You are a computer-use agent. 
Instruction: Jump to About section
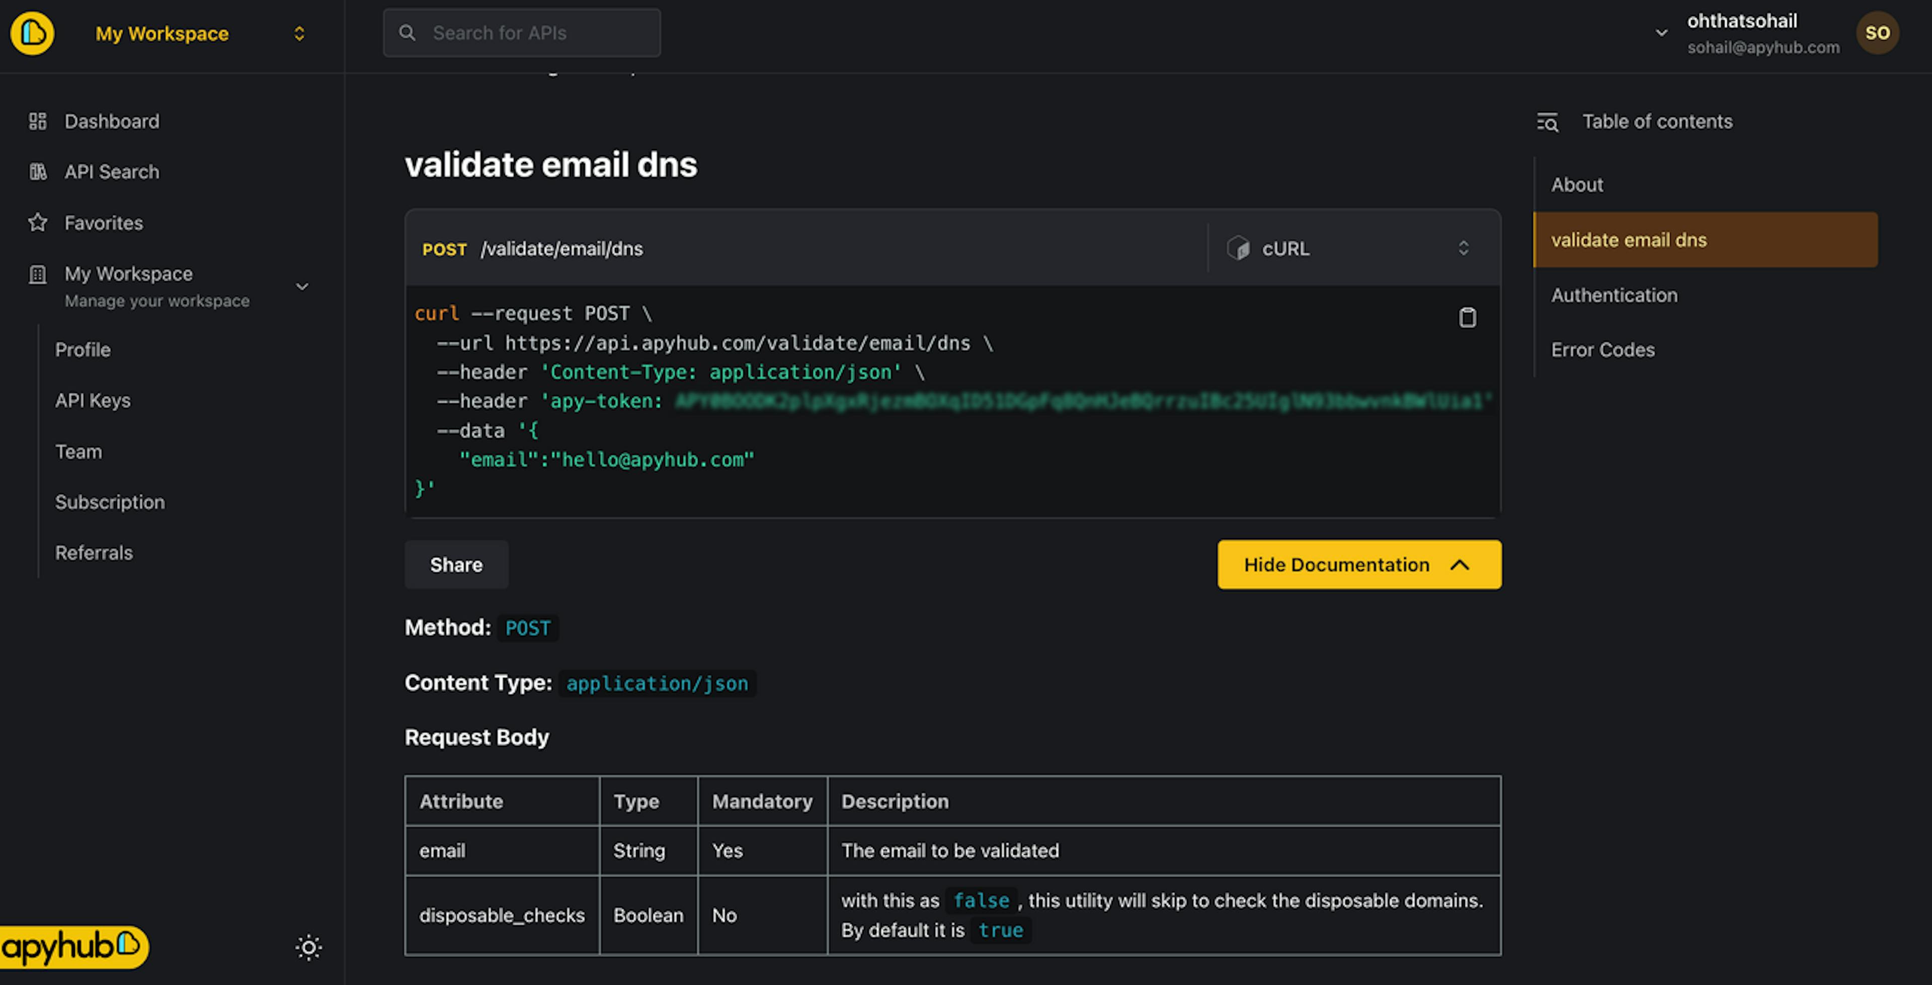click(x=1576, y=185)
